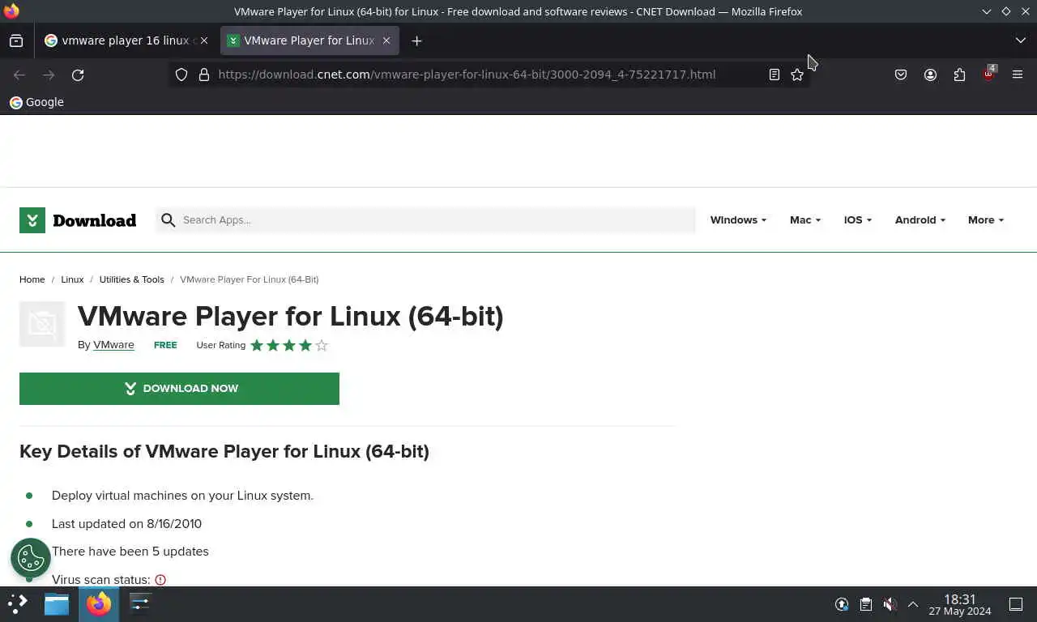Open clipboard tray icon

[865, 604]
